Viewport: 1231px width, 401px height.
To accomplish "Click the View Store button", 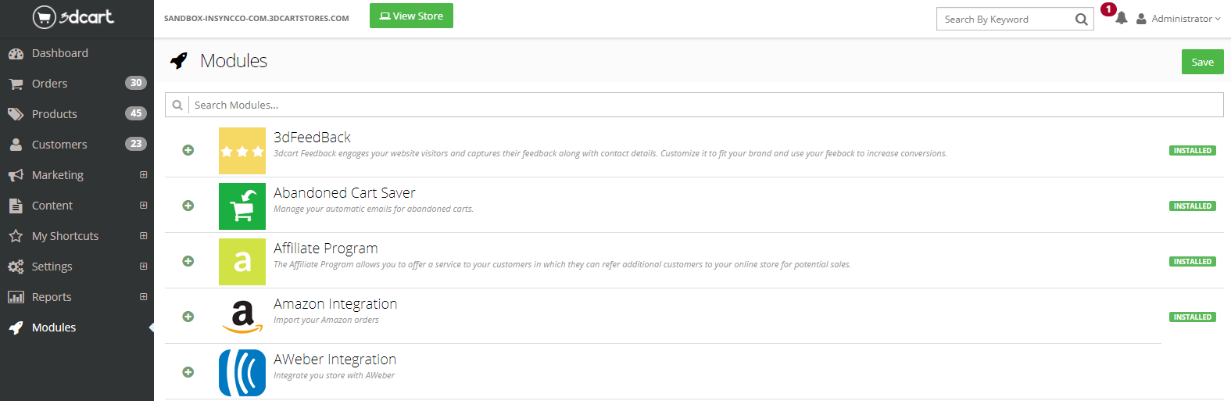I will coord(411,16).
